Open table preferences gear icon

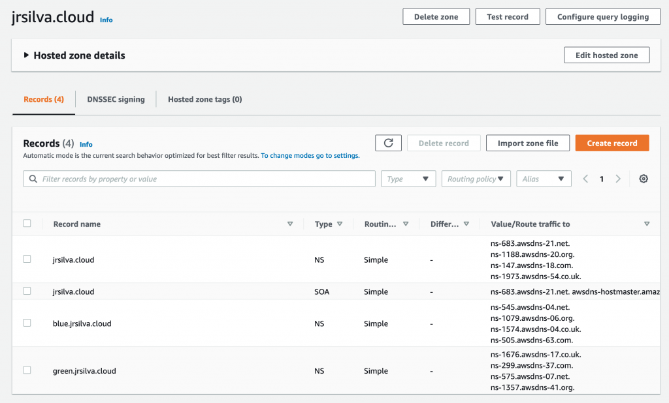[x=644, y=179]
